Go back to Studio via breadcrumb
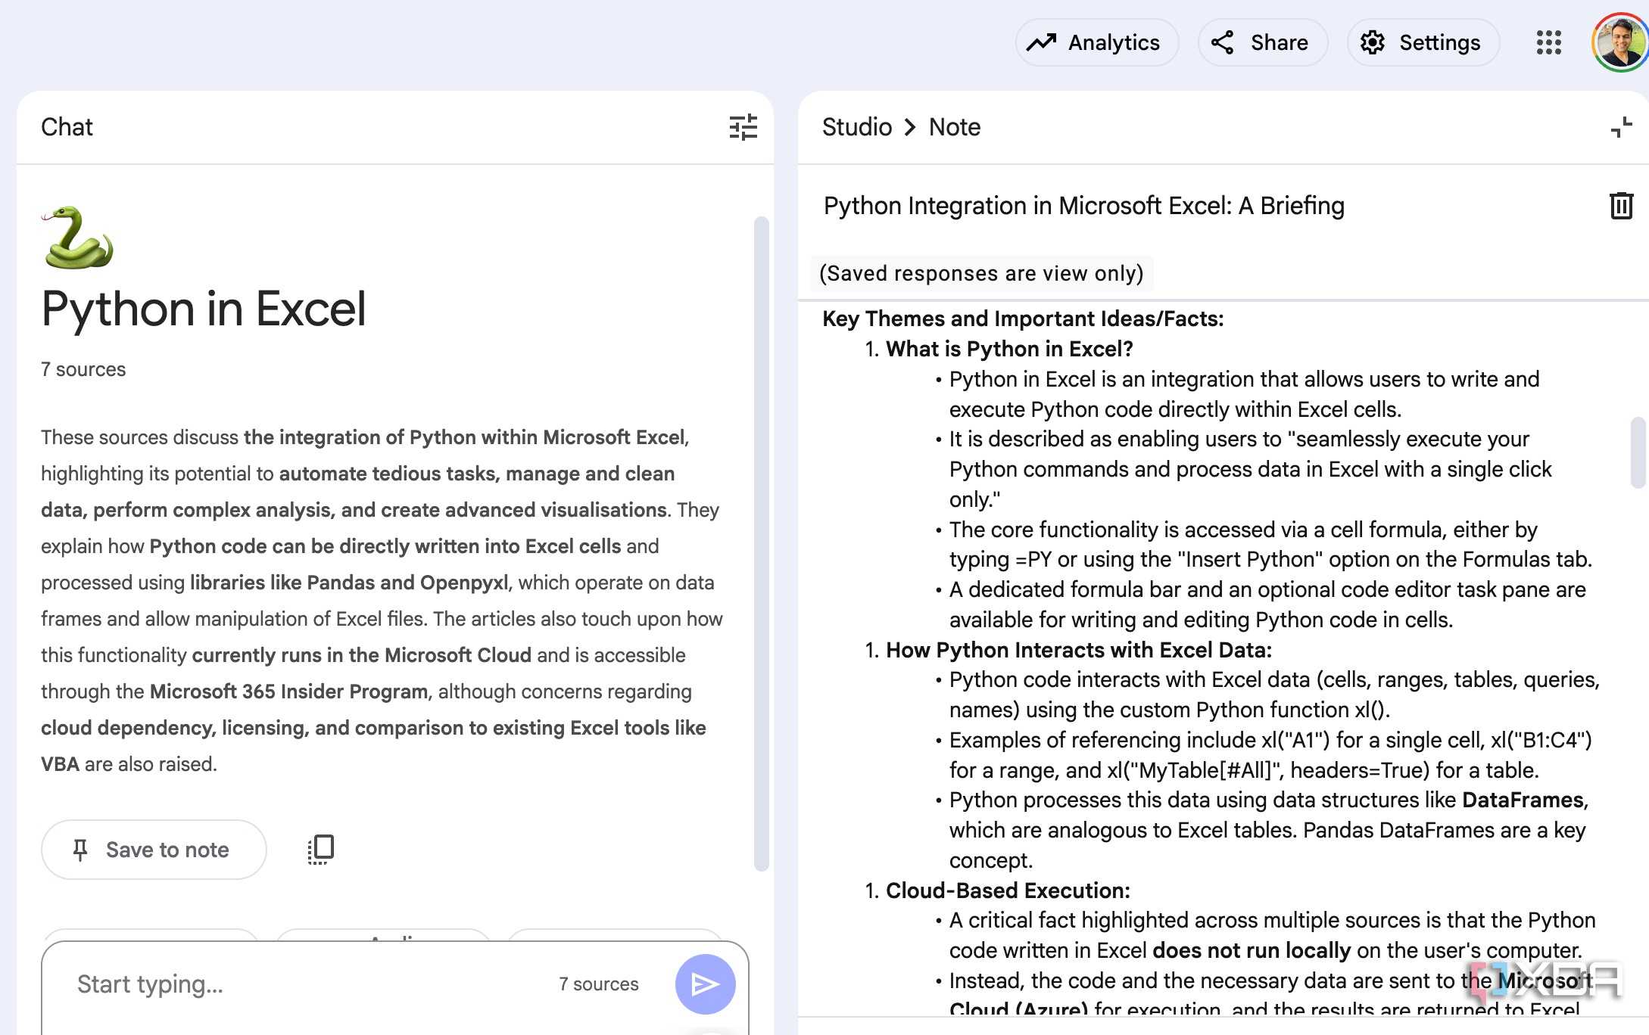The height and width of the screenshot is (1035, 1649). pyautogui.click(x=856, y=127)
